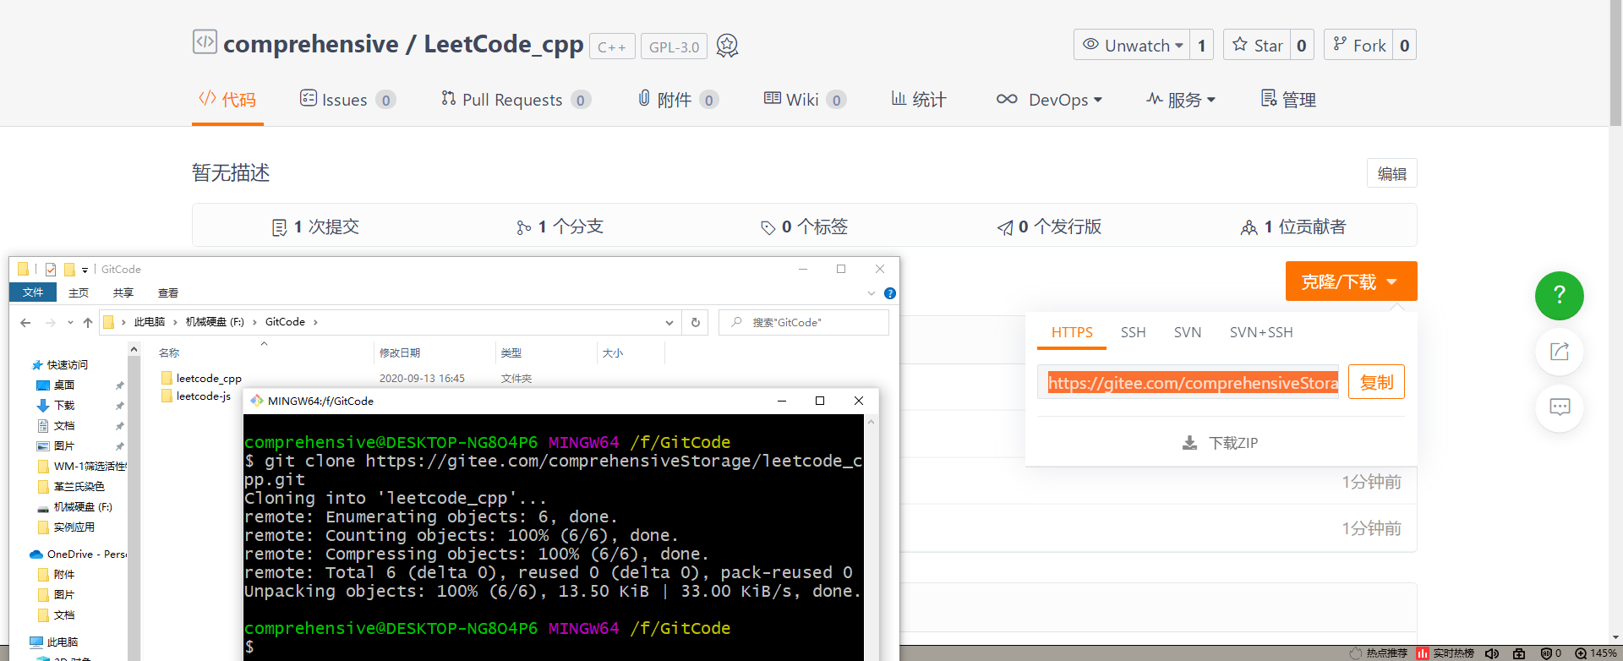The width and height of the screenshot is (1623, 661).
Task: Select 机械硬盘 (F:) in navigation pane
Action: tap(74, 507)
